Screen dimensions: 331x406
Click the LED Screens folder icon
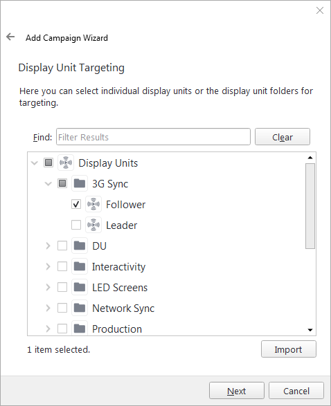tap(80, 287)
